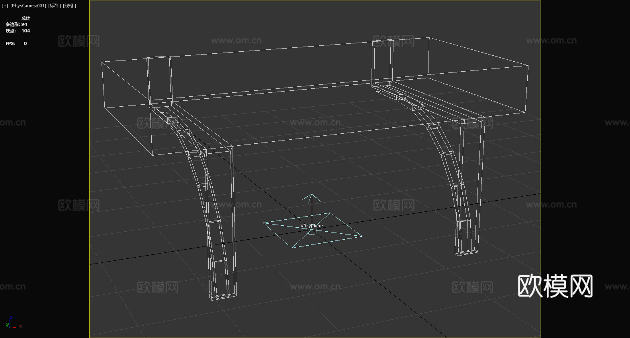Select the table top box wireframe

[x=315, y=96]
